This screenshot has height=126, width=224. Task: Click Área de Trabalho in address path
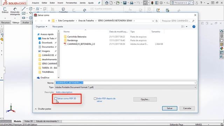pos(86,21)
